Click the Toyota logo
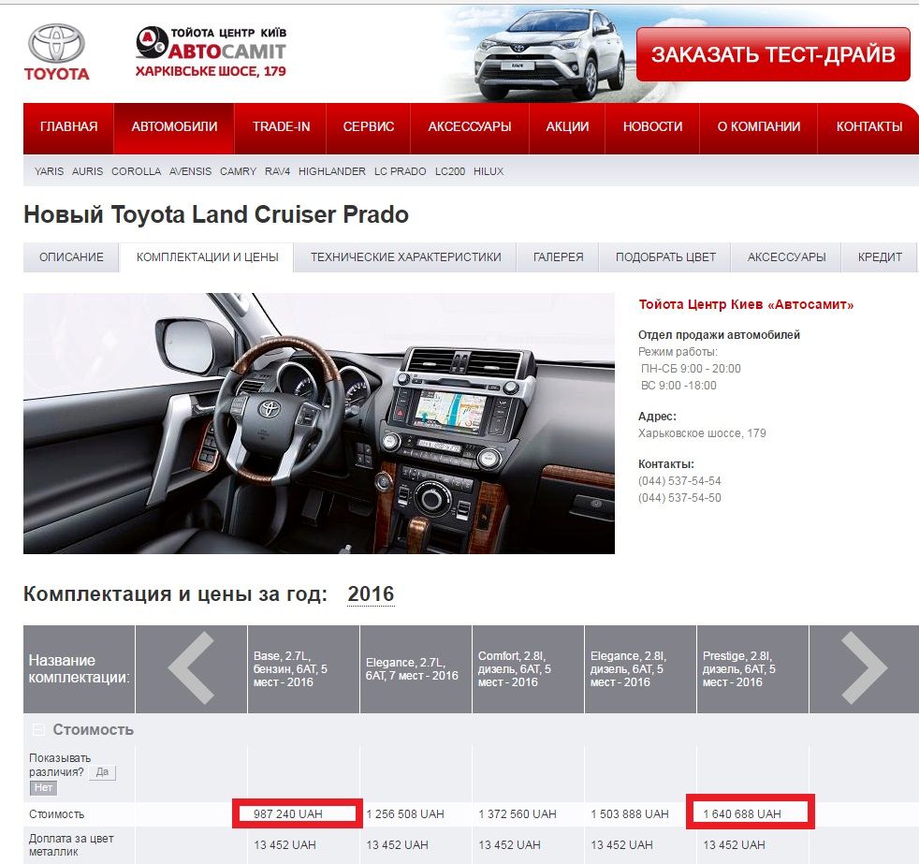The height and width of the screenshot is (864, 919). [x=56, y=51]
